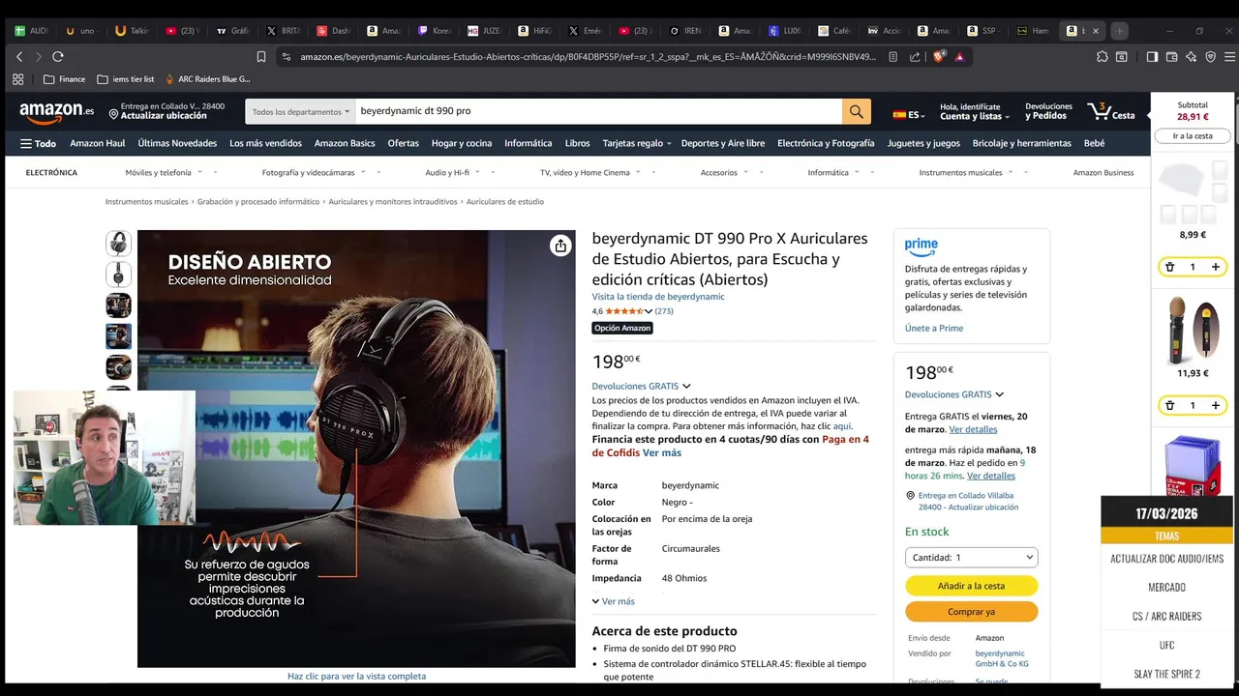1239x696 pixels.
Task: Open the (273) reviews link
Action: coord(664,311)
